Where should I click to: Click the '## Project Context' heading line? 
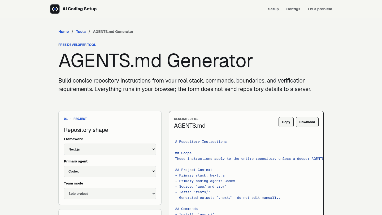(194, 170)
